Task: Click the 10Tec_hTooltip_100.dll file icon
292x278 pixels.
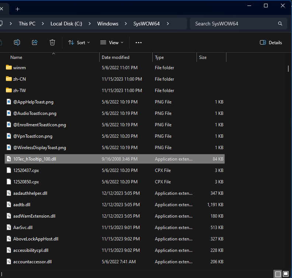Action: 9,159
